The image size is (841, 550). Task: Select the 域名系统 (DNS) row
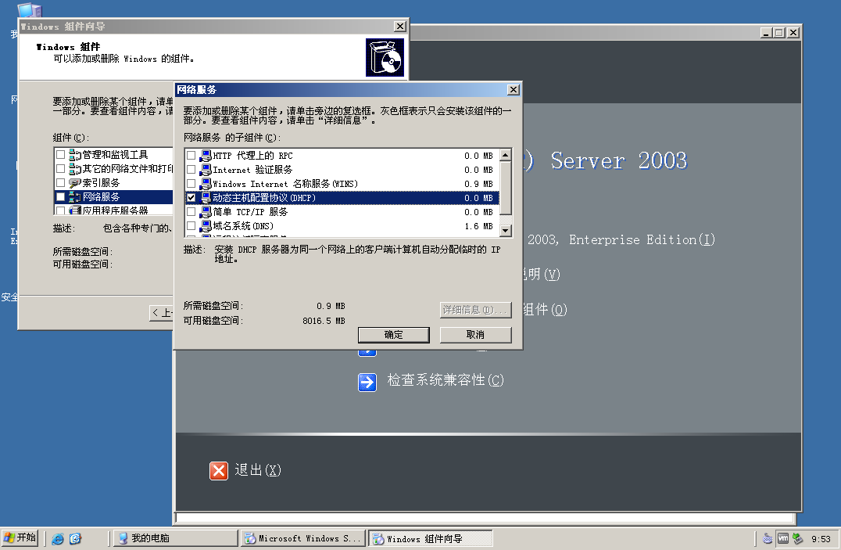click(342, 226)
